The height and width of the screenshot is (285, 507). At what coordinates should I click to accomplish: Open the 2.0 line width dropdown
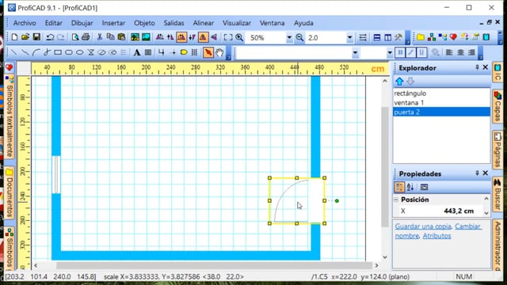[349, 38]
